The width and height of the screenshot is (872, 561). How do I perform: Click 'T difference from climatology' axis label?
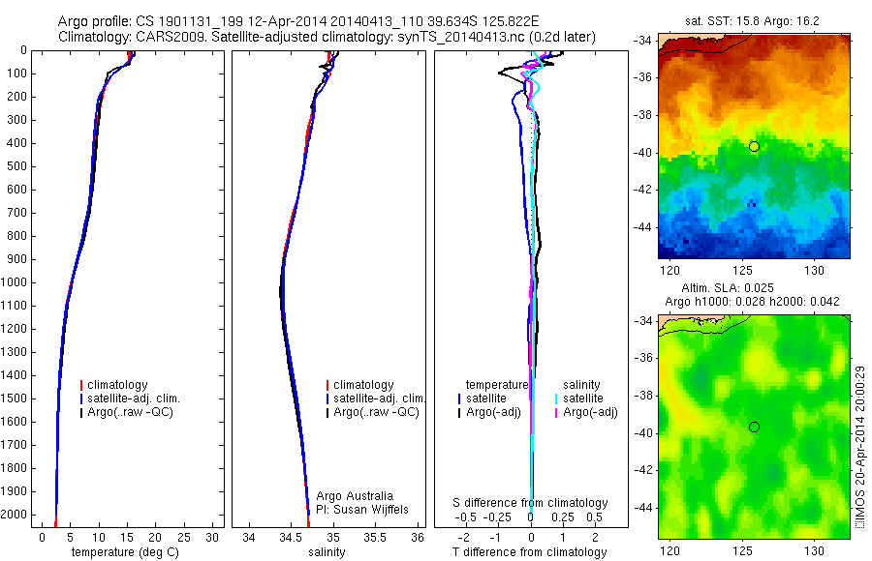529,552
